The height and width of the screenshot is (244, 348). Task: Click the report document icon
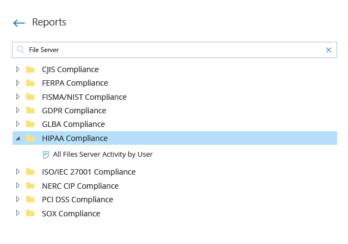tap(46, 155)
